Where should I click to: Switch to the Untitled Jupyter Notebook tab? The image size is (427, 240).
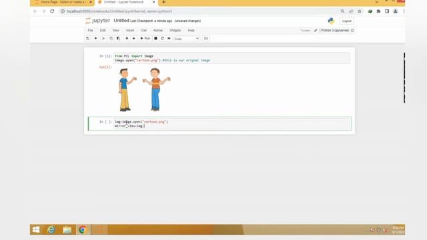tap(124, 2)
